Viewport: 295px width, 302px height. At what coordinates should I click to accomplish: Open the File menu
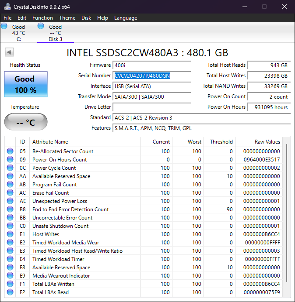pyautogui.click(x=7, y=18)
